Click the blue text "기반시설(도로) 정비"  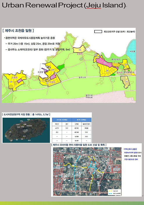coord(131,159)
